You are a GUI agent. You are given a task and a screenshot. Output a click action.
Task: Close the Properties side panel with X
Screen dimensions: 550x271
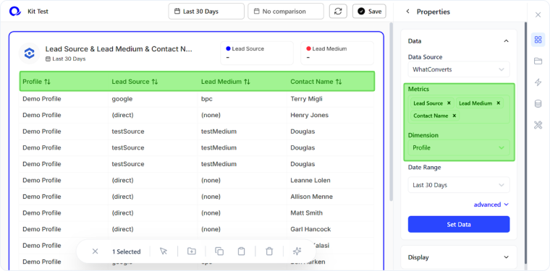pos(538,14)
